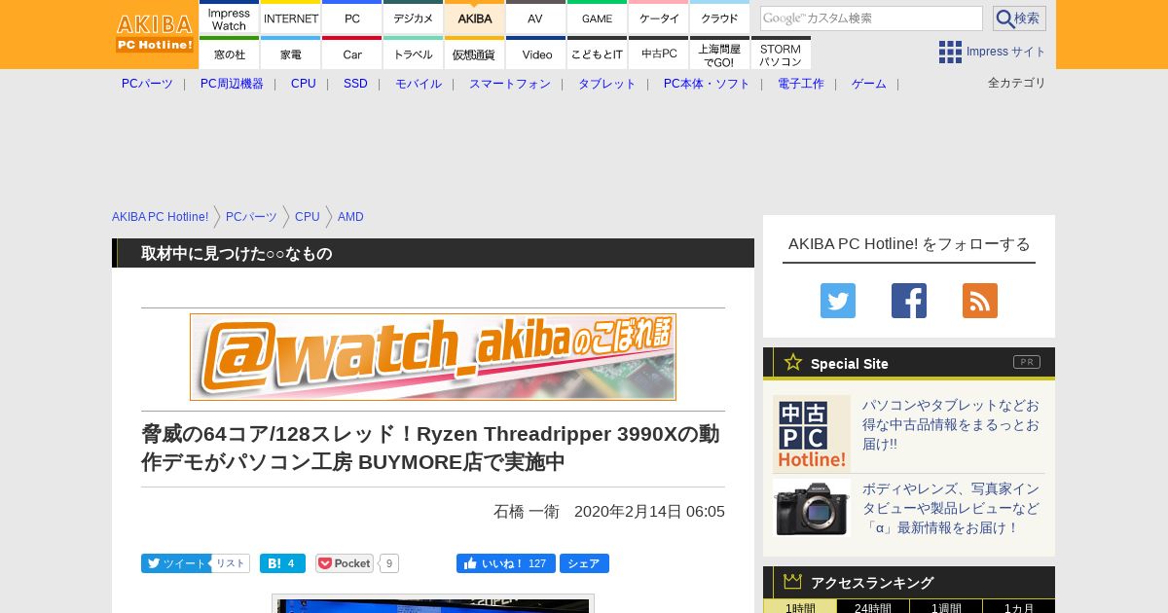Click AKIBA PC Hotline! breadcrumb link
Image resolution: width=1168 pixels, height=613 pixels.
161,217
